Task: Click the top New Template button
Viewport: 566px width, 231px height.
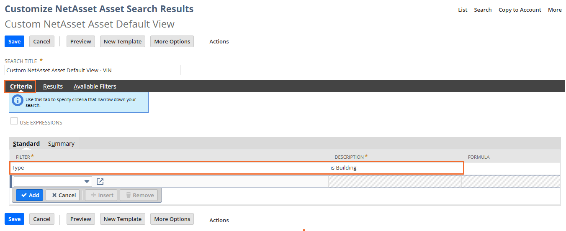Action: click(123, 41)
